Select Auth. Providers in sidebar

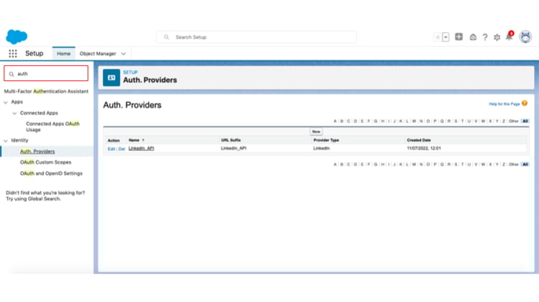[x=37, y=151]
